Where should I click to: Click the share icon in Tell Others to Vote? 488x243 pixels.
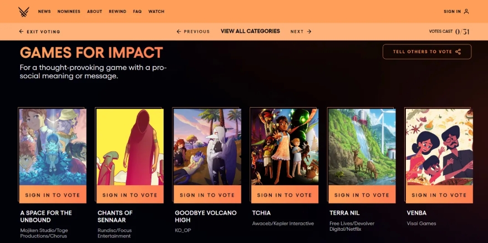458,52
